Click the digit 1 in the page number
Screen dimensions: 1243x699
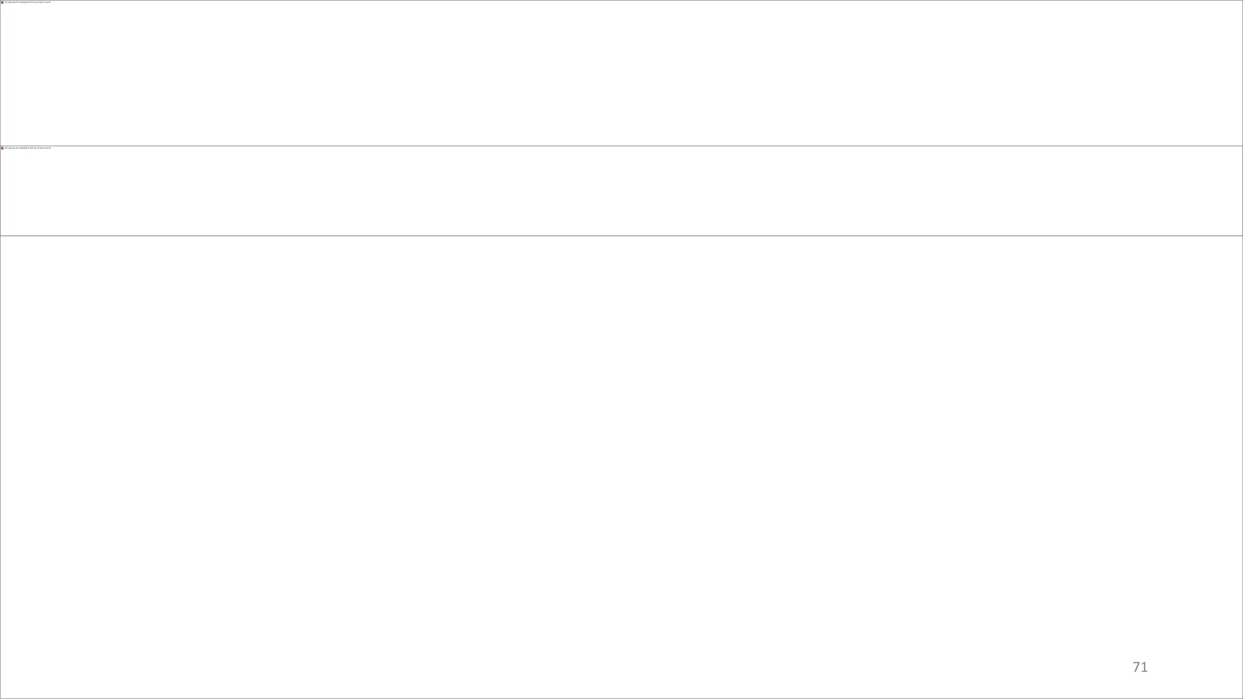click(1145, 667)
